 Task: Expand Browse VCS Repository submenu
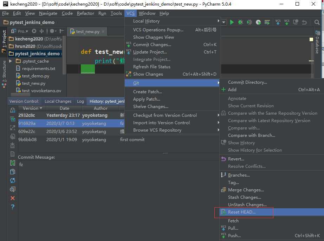click(172, 130)
